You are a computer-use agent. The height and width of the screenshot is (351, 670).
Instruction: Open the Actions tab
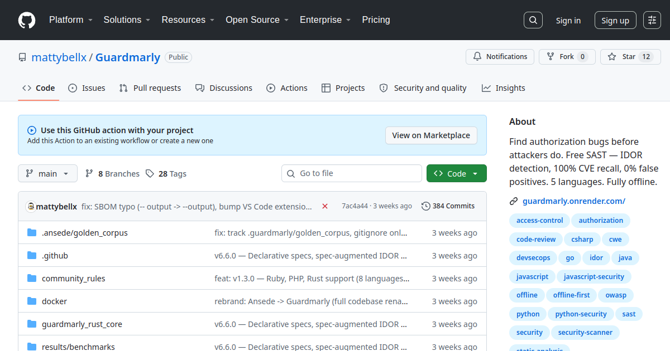[x=287, y=88]
